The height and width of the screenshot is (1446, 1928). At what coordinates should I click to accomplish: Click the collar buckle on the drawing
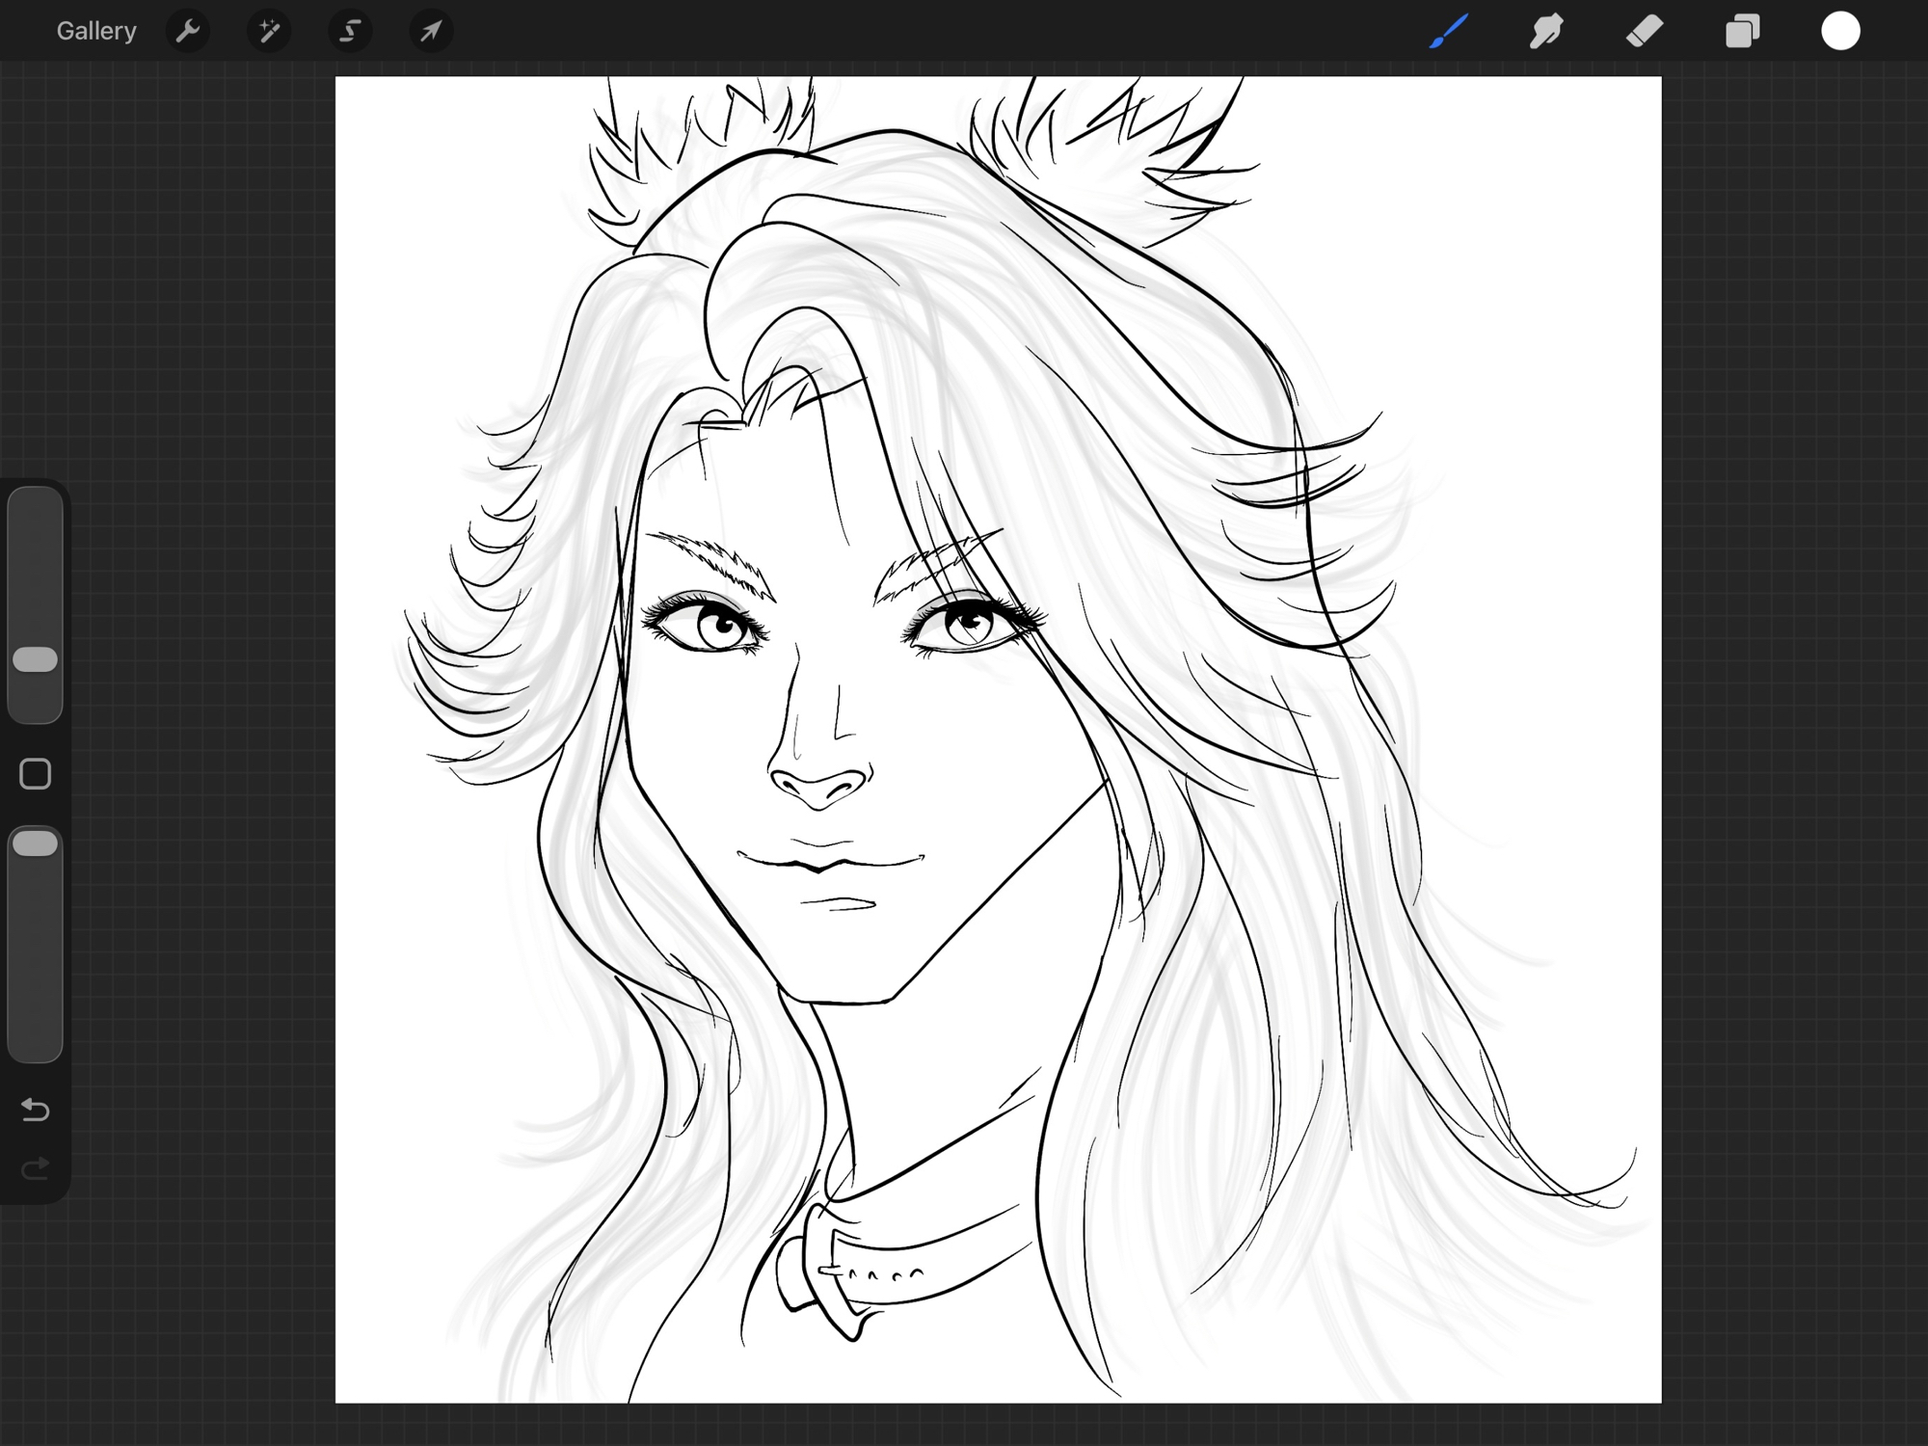(825, 1272)
